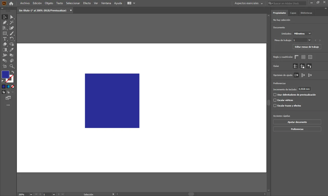Enable Usar delimitadores de previsualización checkbox
Viewport: 328px width, 196px height.
pos(275,95)
